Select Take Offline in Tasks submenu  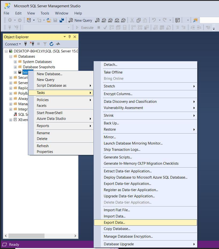tap(145, 72)
